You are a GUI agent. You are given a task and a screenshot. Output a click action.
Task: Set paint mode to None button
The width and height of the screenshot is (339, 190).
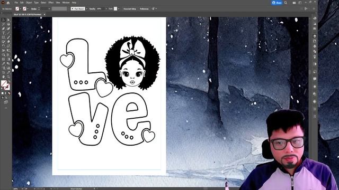click(x=9, y=93)
